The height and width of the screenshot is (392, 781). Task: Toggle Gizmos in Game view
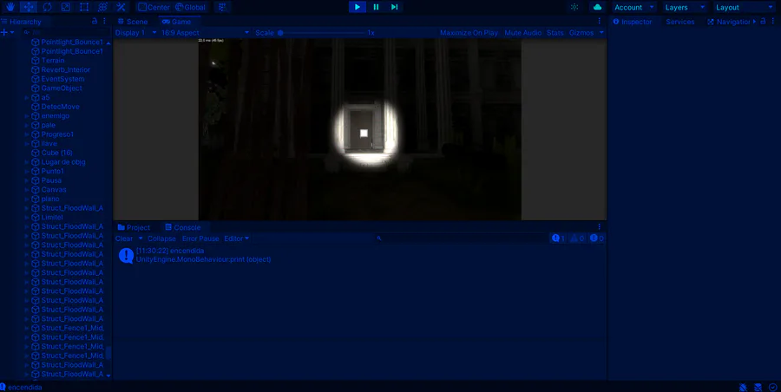581,33
